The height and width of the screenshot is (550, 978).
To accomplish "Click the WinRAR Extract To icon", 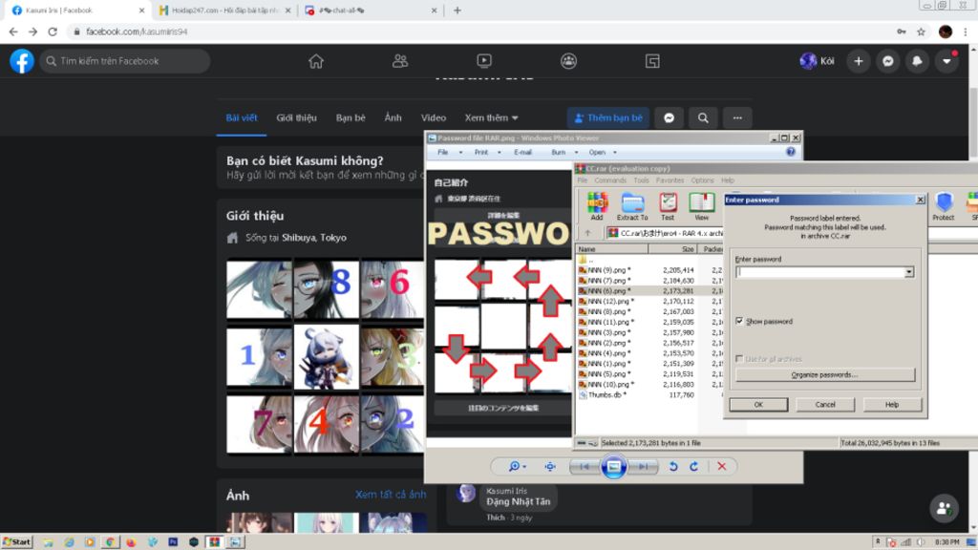I will pos(632,206).
